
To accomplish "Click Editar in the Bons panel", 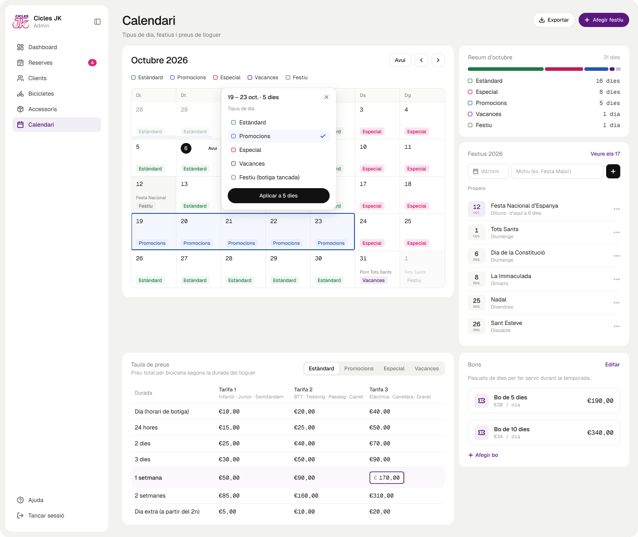I will click(x=612, y=364).
